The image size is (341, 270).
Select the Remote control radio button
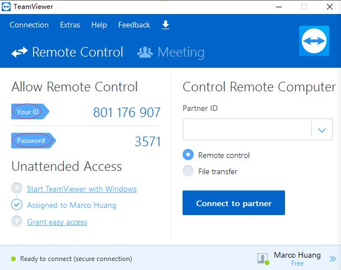[188, 155]
